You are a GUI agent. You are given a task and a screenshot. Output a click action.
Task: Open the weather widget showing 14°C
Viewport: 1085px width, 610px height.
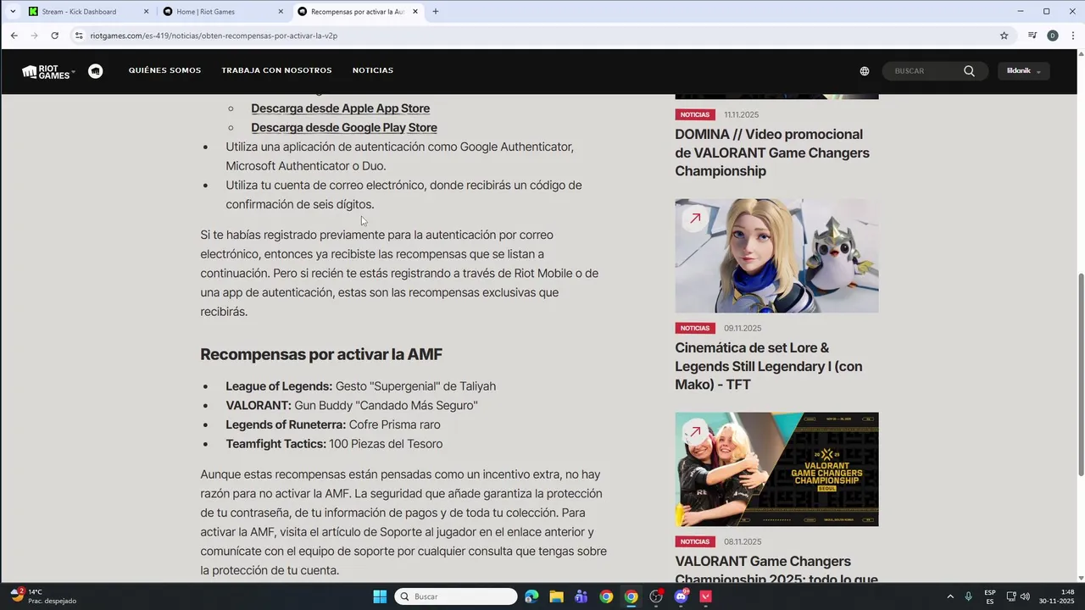tap(42, 596)
